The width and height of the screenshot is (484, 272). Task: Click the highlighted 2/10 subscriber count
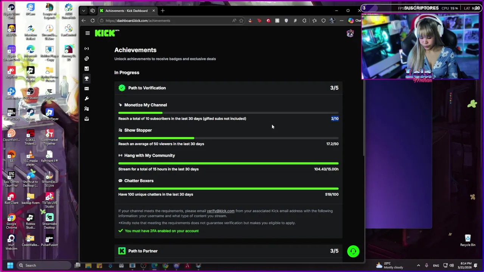pos(335,119)
